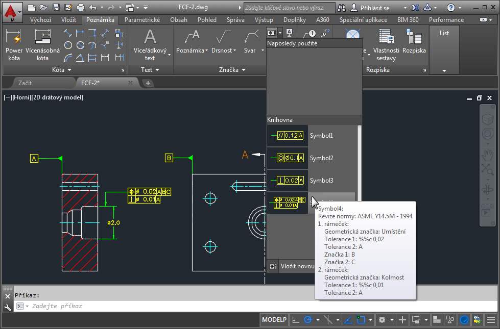Viewport: 500px width, 329px height.
Task: Click the Print icon in quick access toolbar
Action: 80,8
